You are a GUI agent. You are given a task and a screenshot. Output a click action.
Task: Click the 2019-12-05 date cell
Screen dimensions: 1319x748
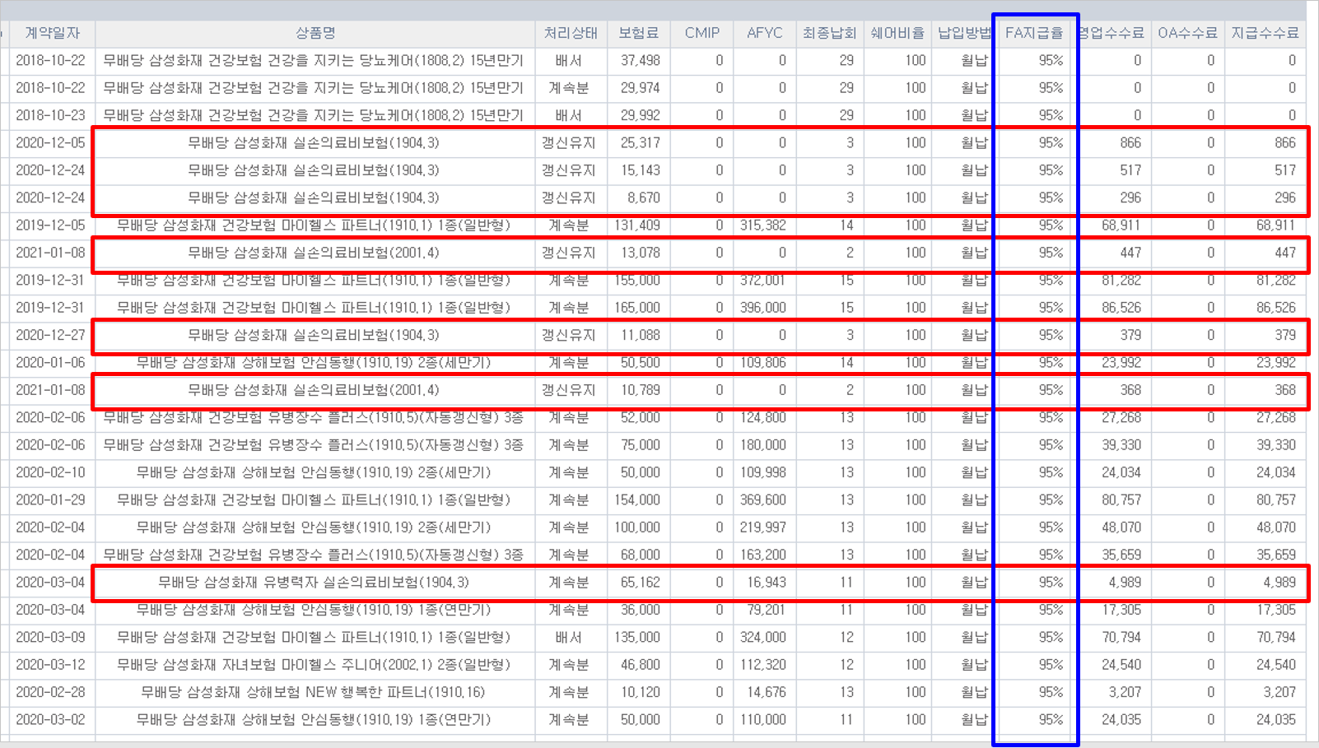(x=50, y=225)
